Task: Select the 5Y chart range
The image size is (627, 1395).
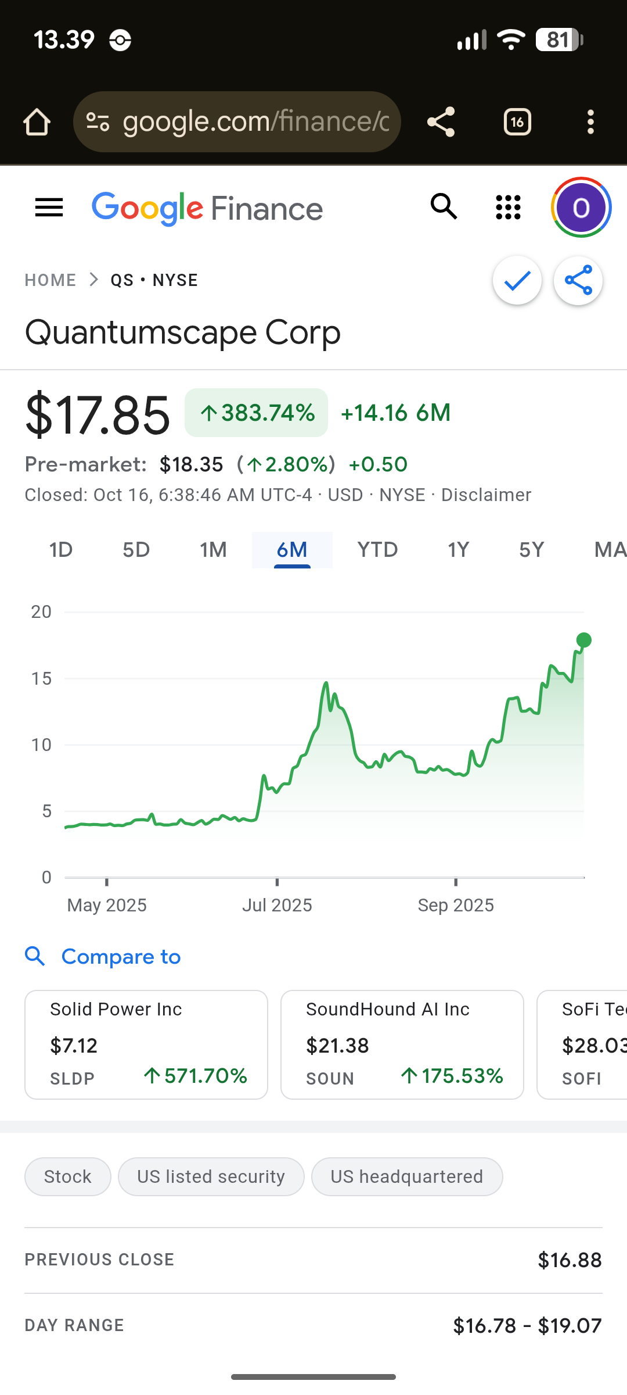Action: point(531,550)
